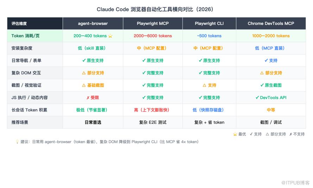Click Chrome DevTools '△ 部分支持' in 复杂 DOM row
This screenshot has height=188, width=313.
tap(271, 73)
